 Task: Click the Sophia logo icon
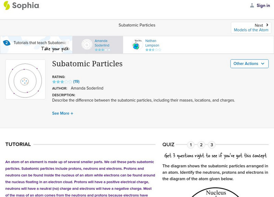(x=7, y=5)
